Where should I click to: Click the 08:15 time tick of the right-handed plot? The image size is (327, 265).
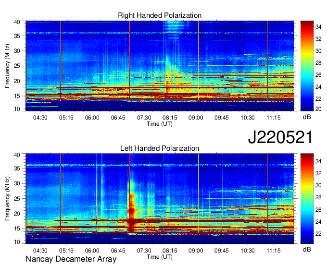[x=170, y=118]
